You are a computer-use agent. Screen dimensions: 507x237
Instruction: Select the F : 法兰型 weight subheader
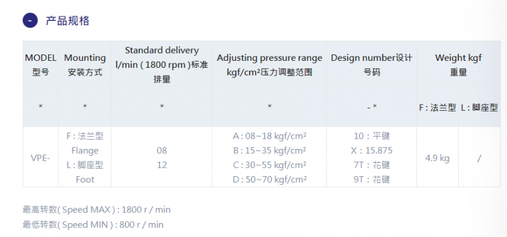(x=437, y=108)
